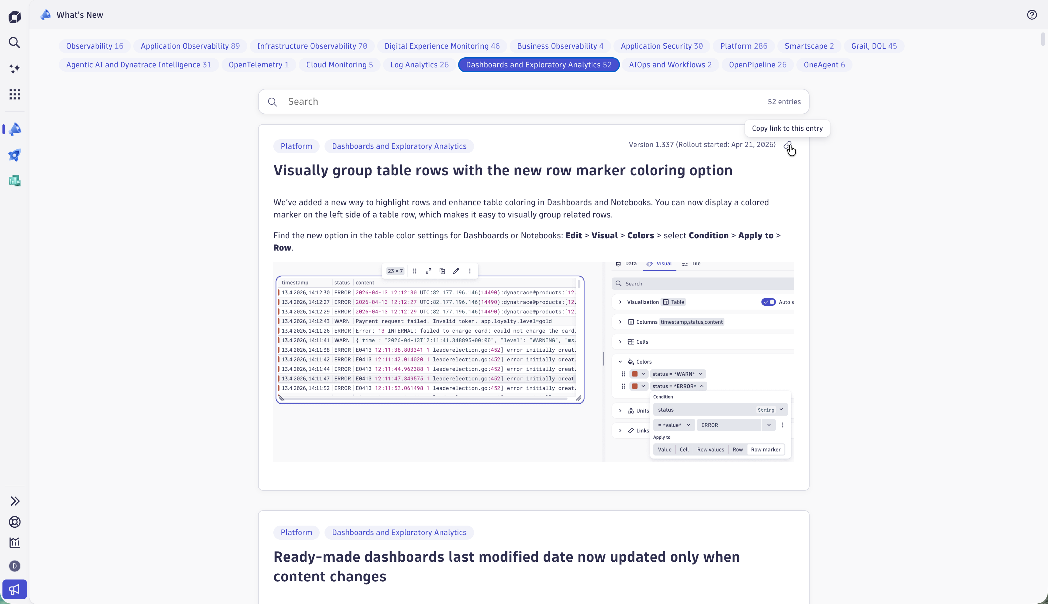Viewport: 1048px width, 604px height.
Task: Click bold 'Condition' word in instructions
Action: pyautogui.click(x=708, y=235)
